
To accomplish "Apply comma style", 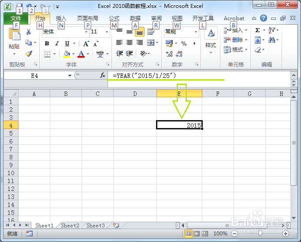I will [194, 44].
